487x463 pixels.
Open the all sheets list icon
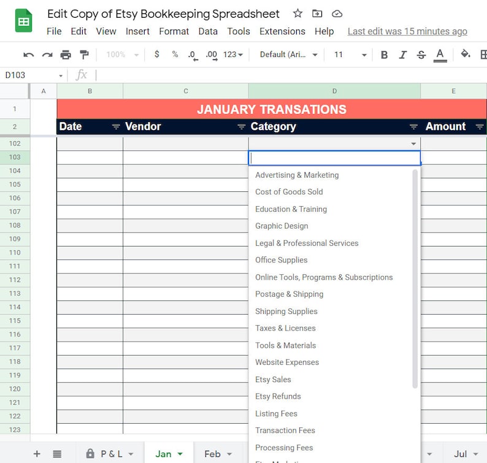tap(57, 454)
